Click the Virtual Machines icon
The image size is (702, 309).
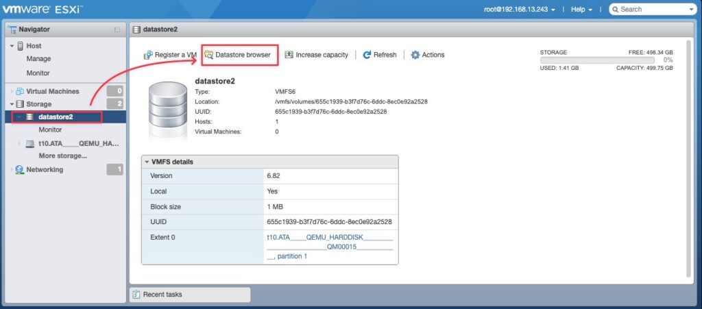click(20, 91)
